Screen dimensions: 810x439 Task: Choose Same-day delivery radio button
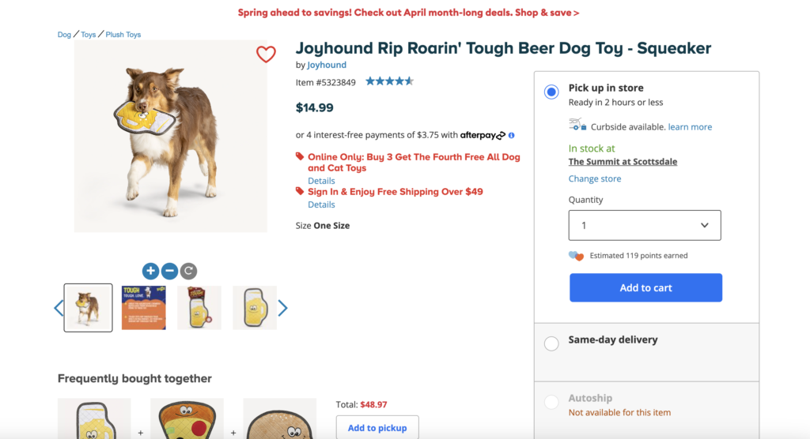click(551, 343)
